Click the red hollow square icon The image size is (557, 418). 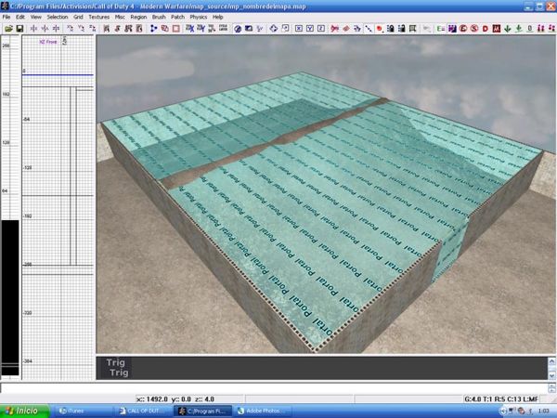[176, 29]
